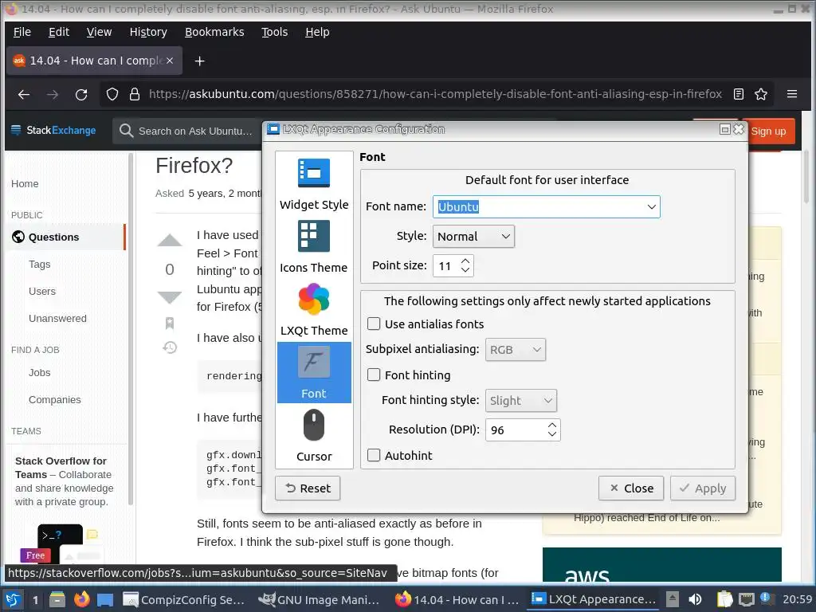This screenshot has height=612, width=816.
Task: Downvote the question
Action: click(170, 297)
